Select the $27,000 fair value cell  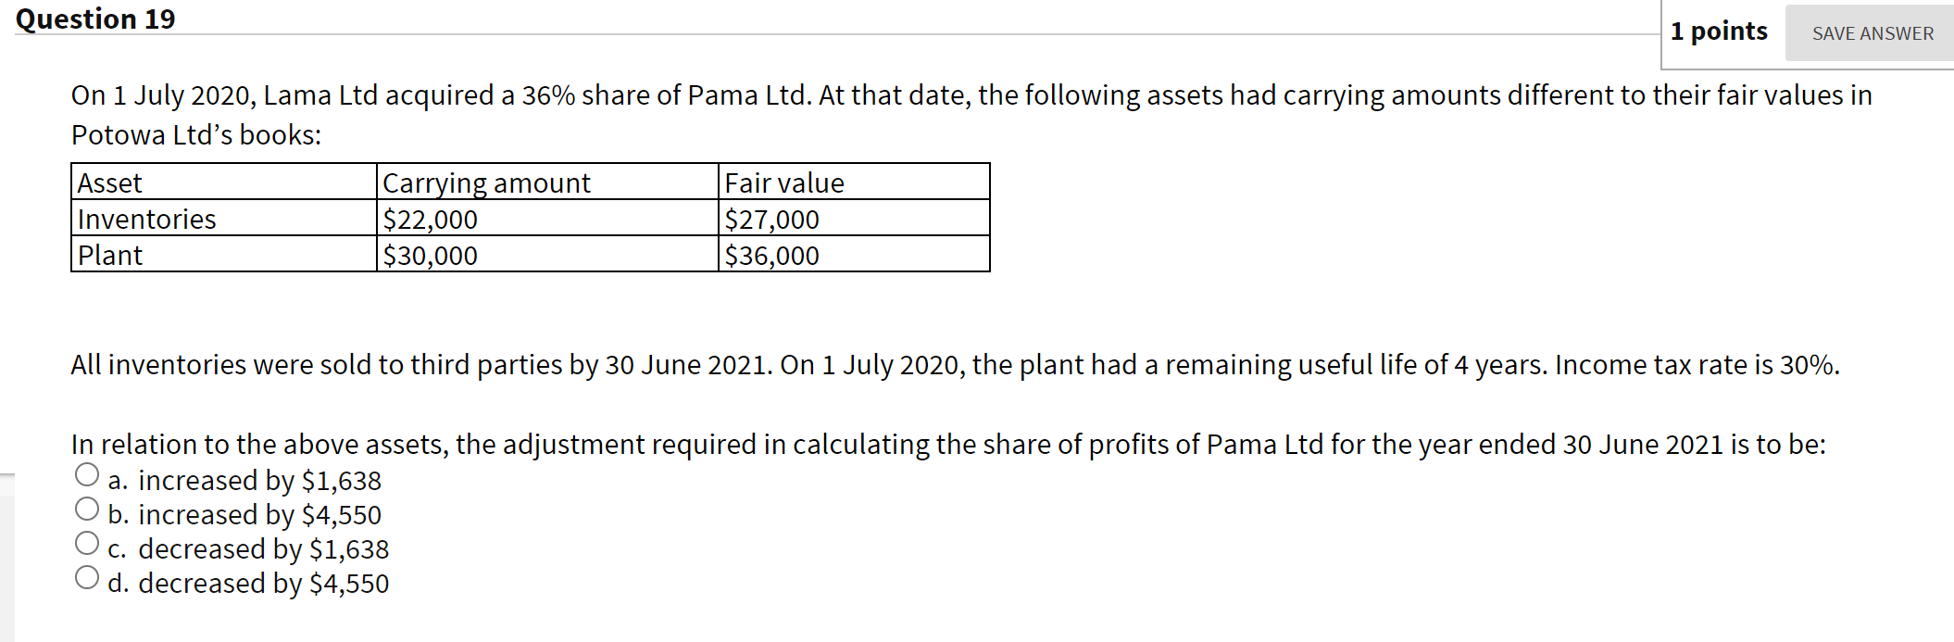pos(770,220)
